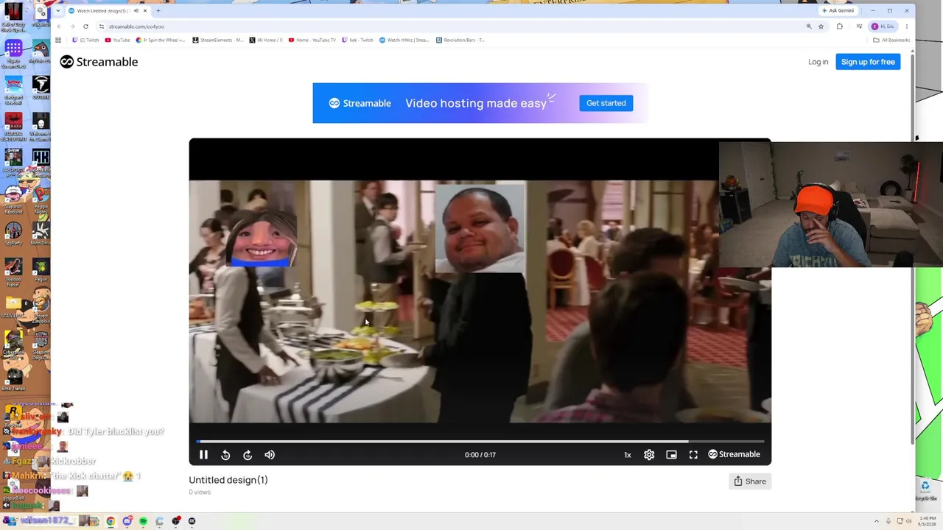Open the YouTube bookmark

point(118,40)
